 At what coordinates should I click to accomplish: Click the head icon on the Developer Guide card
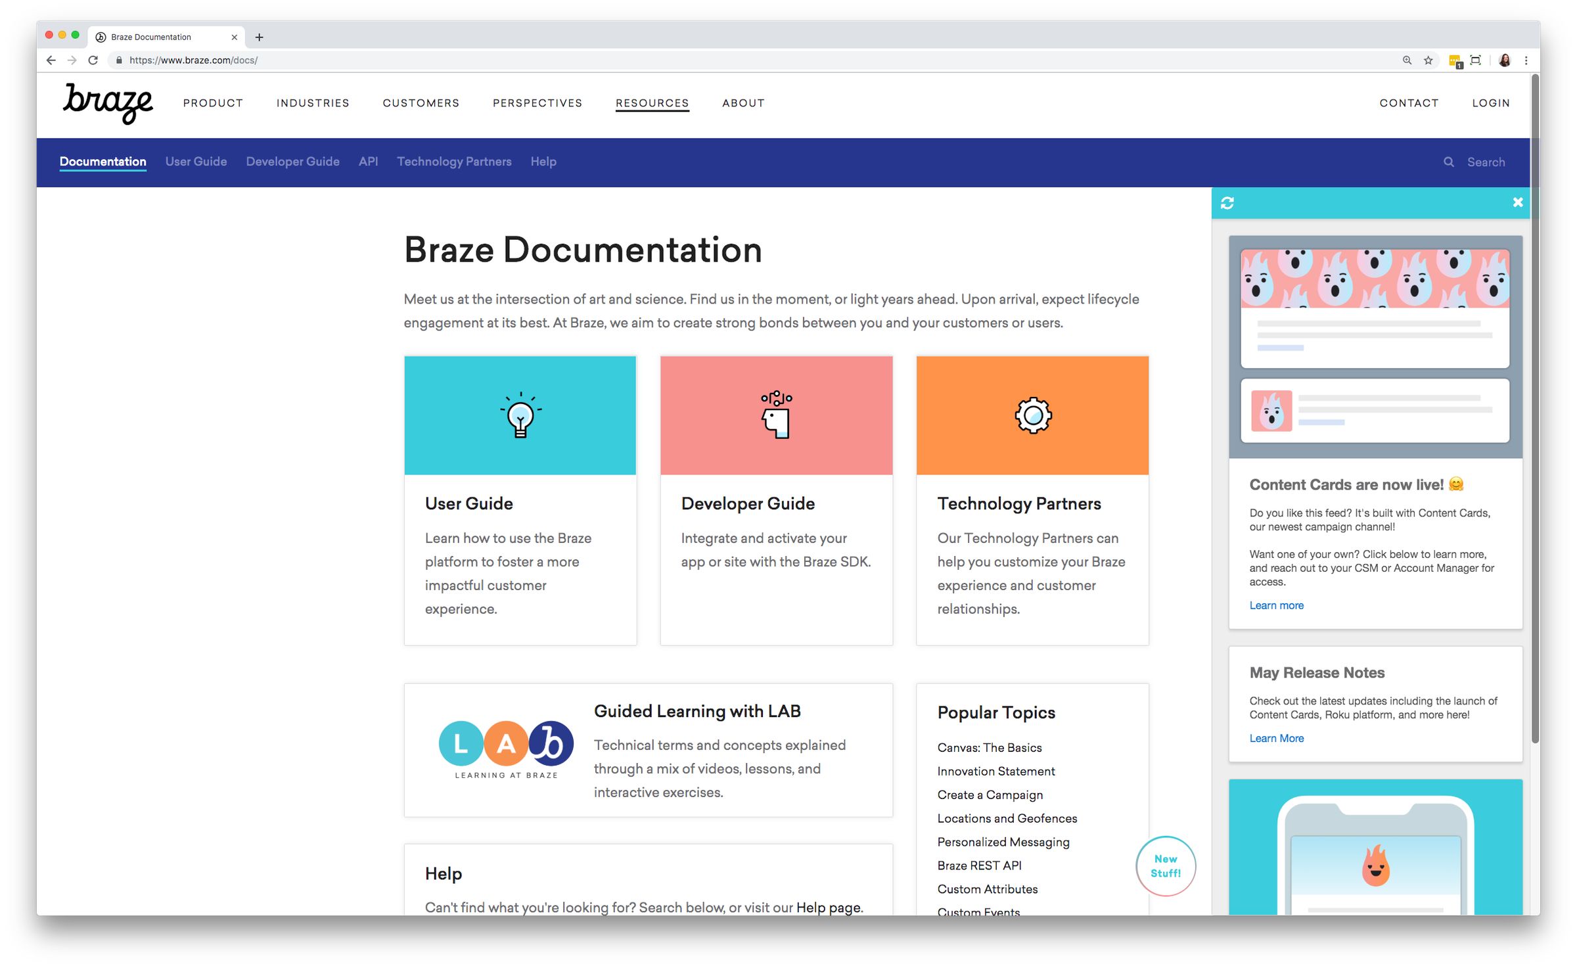point(776,415)
